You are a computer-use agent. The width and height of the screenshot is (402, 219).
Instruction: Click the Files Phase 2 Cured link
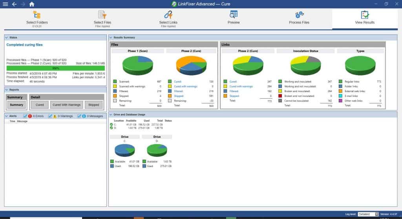pyautogui.click(x=178, y=81)
